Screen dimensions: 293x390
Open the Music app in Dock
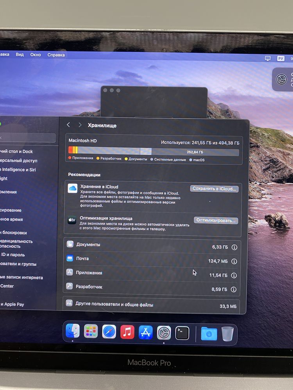click(x=127, y=332)
